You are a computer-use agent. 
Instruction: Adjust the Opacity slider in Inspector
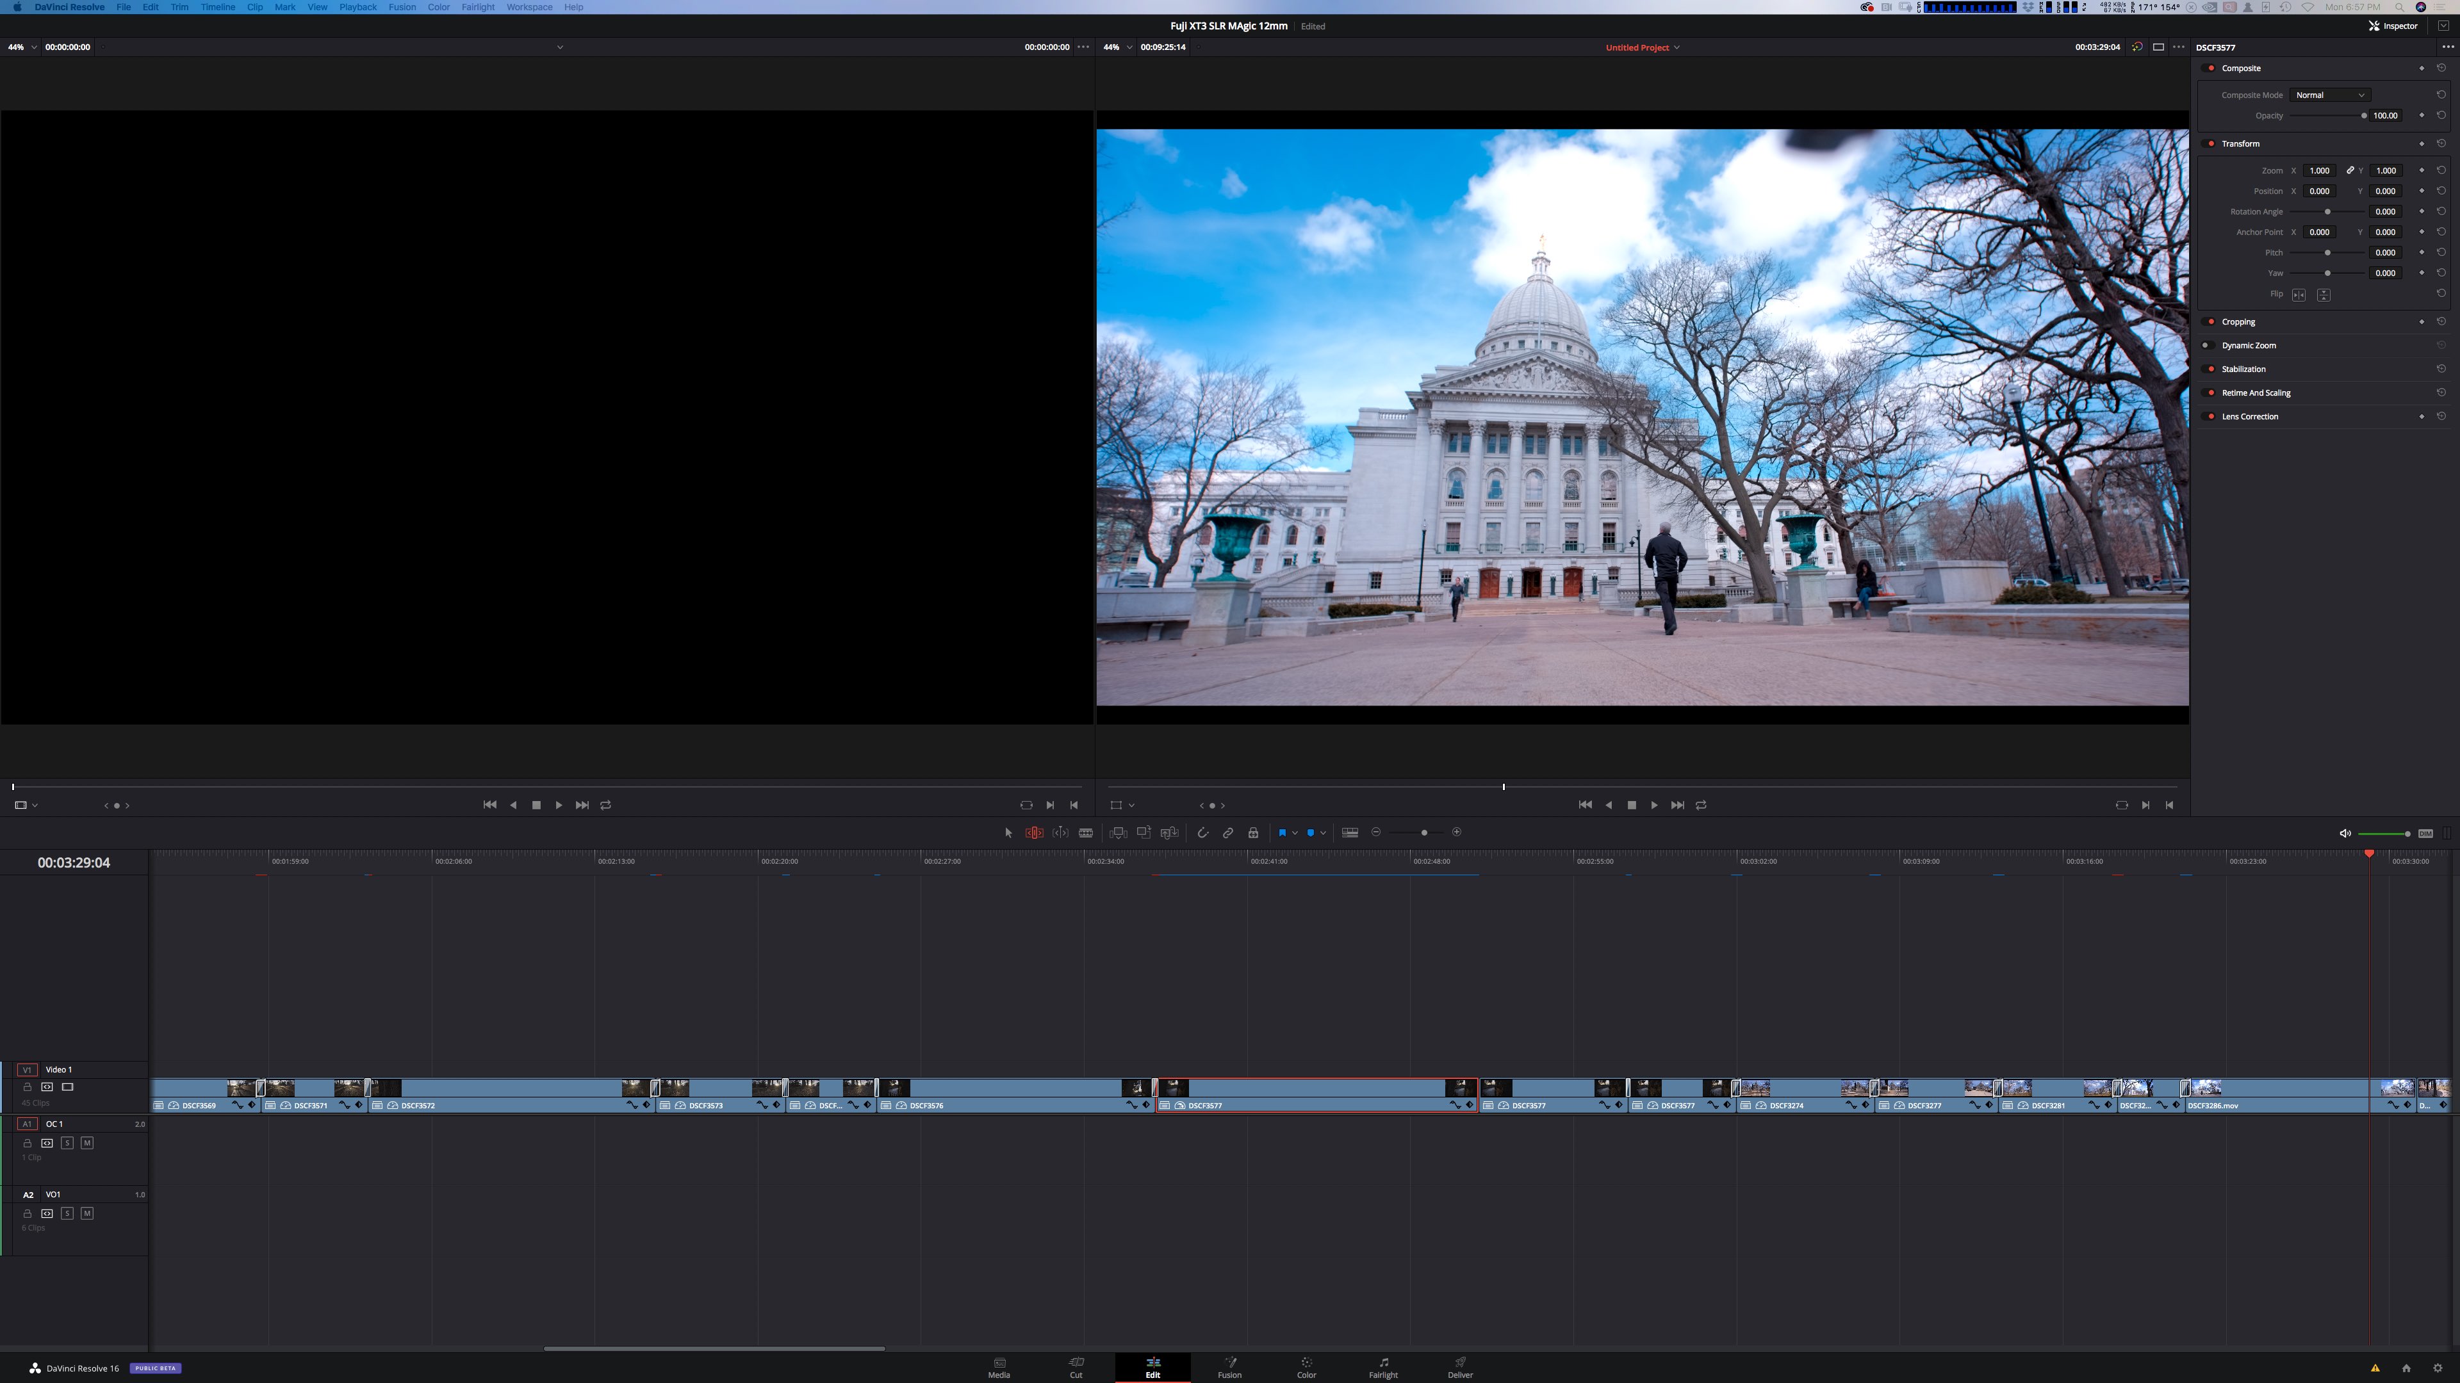[2327, 115]
